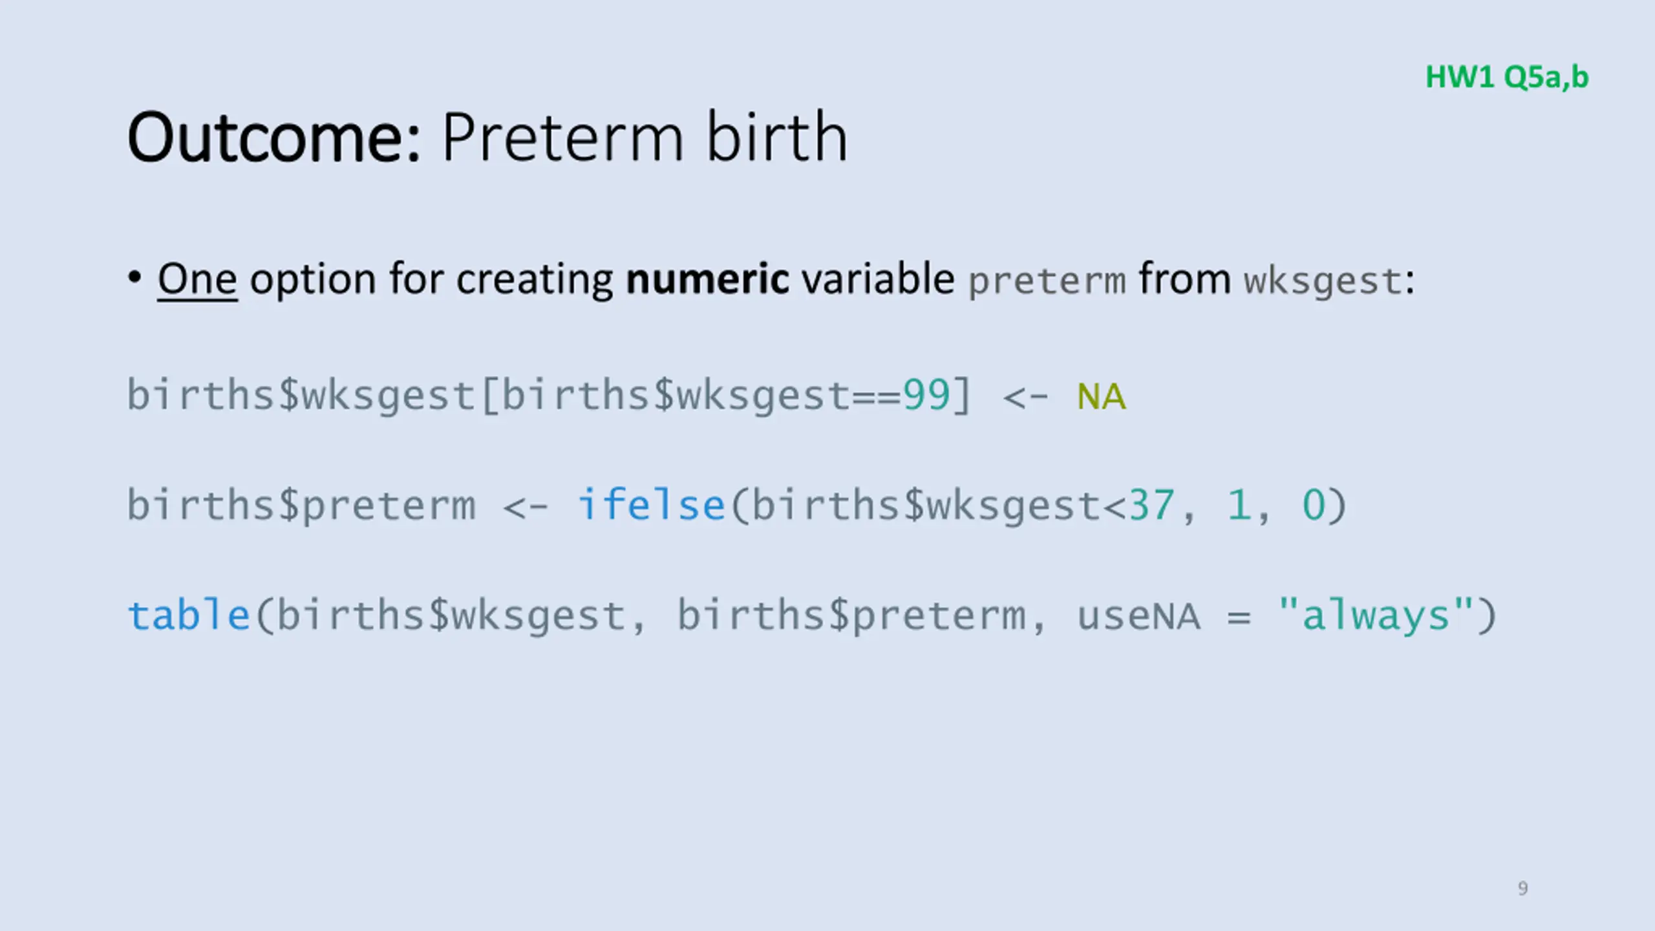Click the bold word numeric
Screen dimensions: 1655x931
[708, 279]
